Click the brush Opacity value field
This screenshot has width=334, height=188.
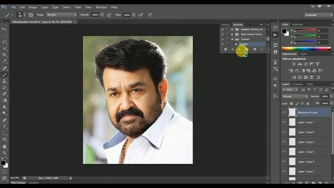pyautogui.click(x=95, y=15)
